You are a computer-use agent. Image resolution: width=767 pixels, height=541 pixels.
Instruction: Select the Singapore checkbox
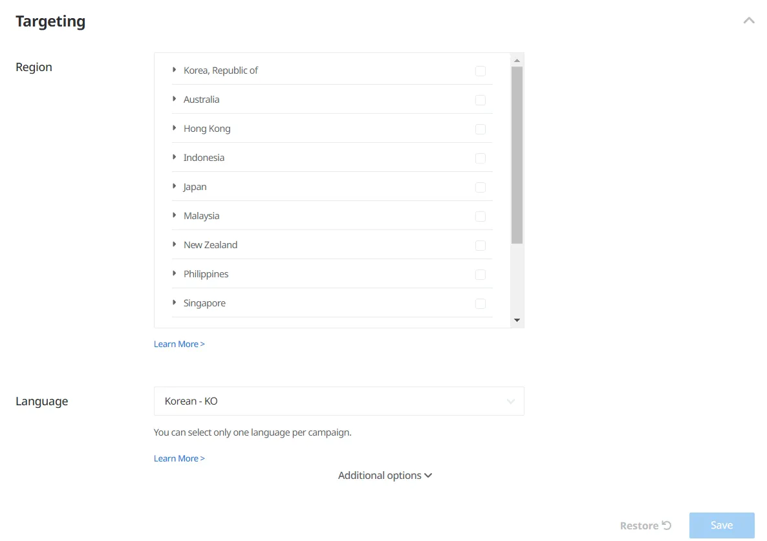click(x=480, y=304)
